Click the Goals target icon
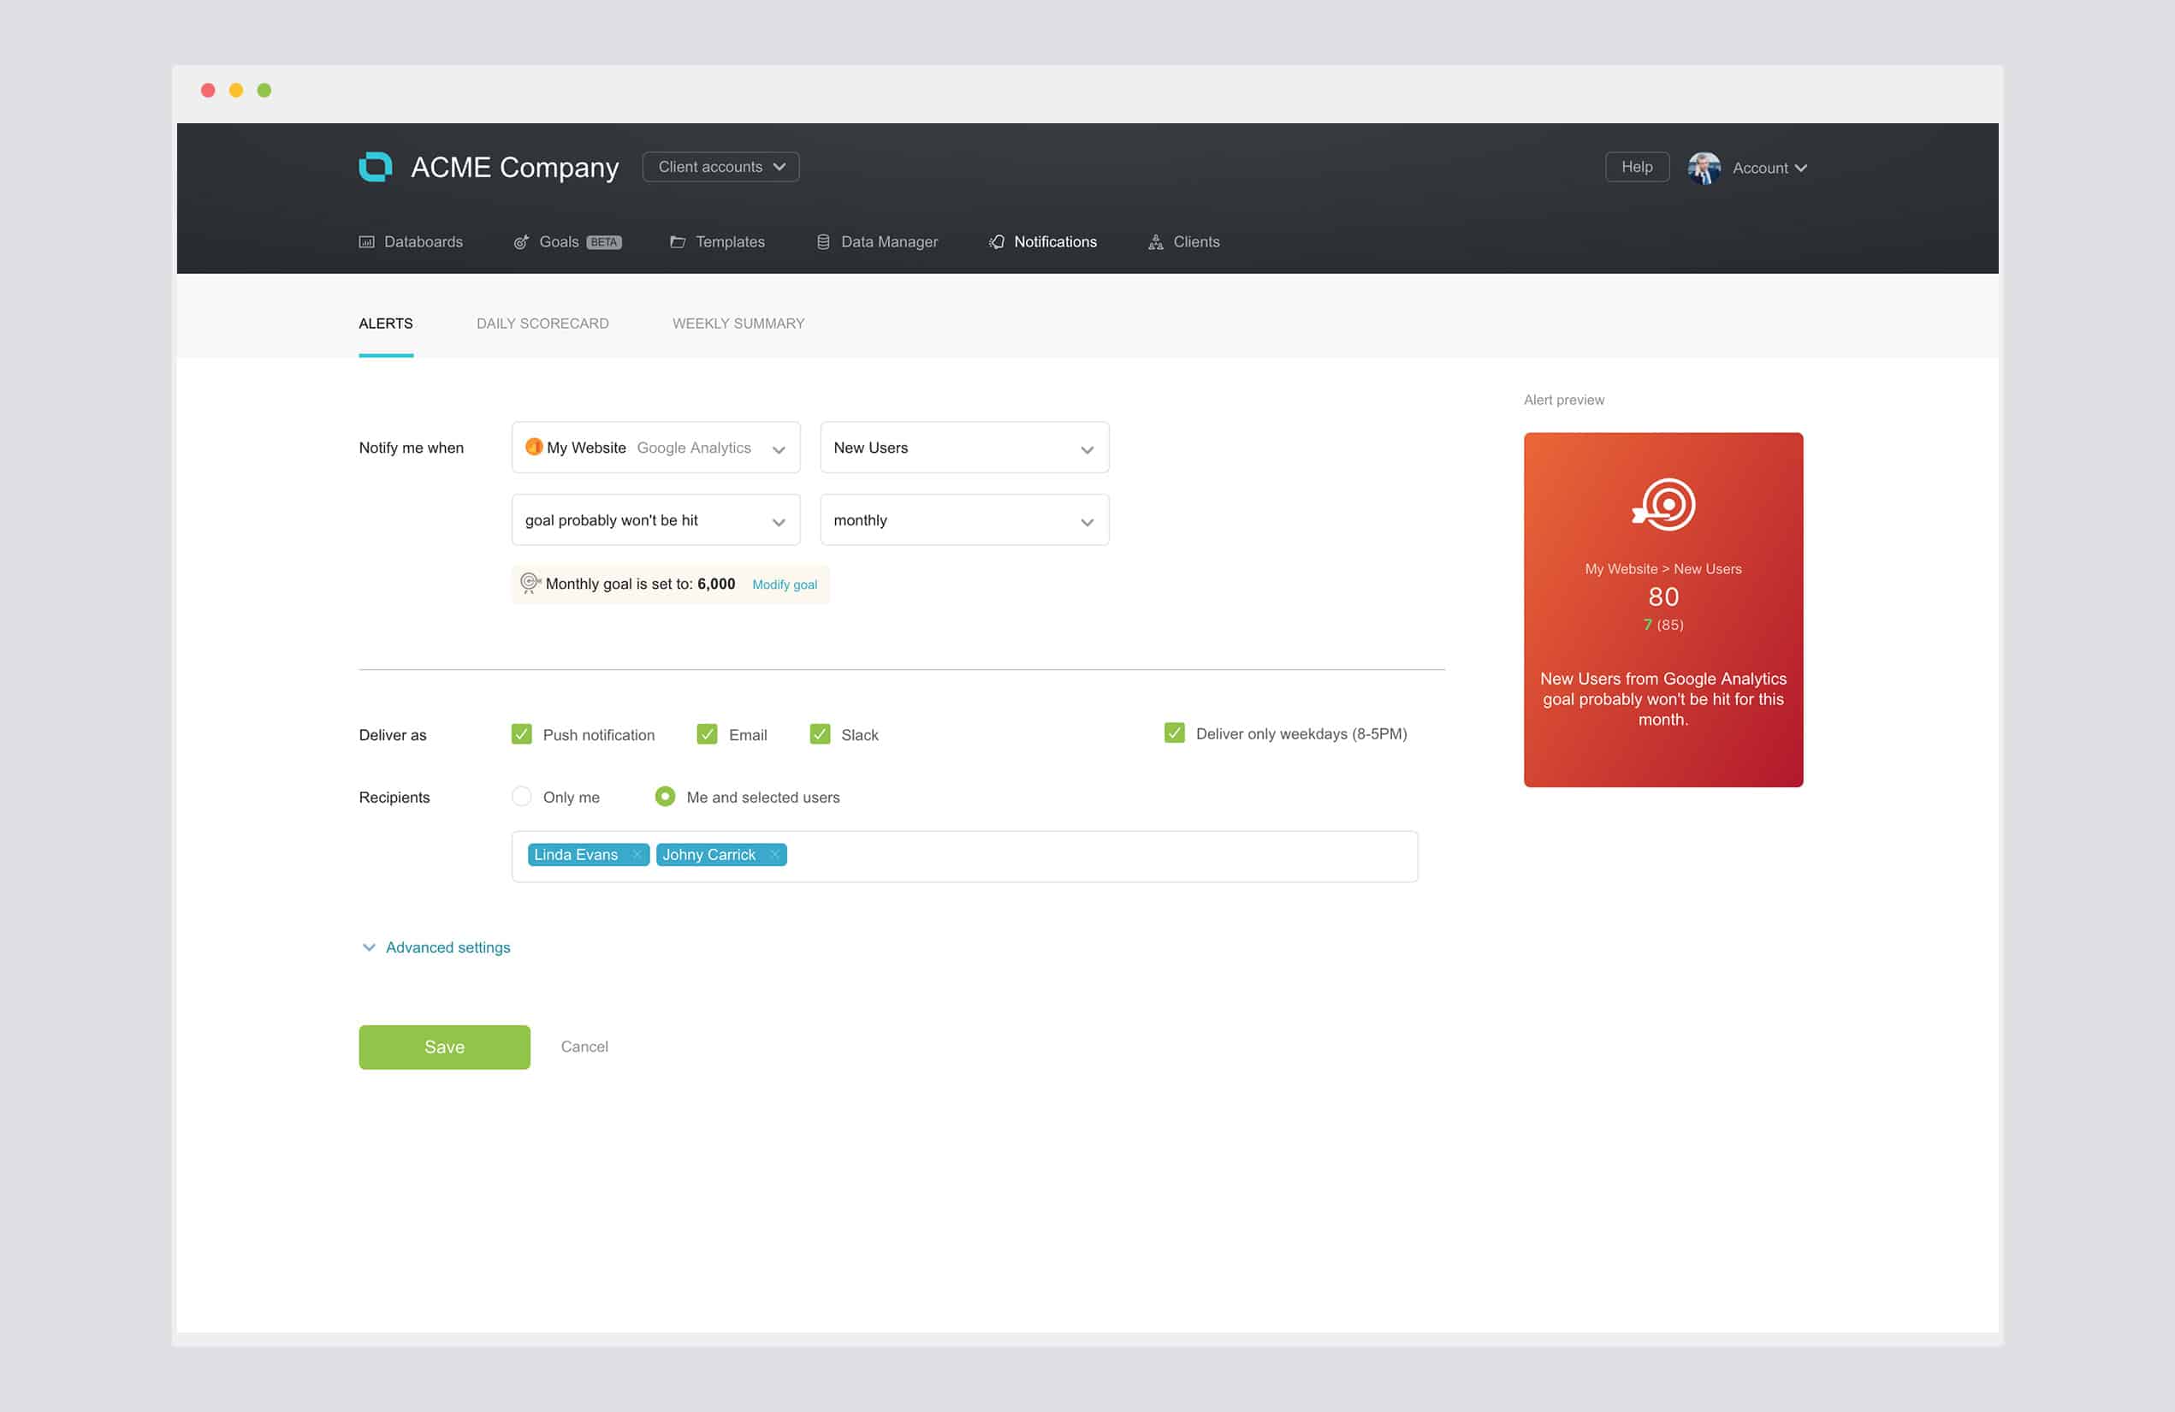Image resolution: width=2175 pixels, height=1412 pixels. pos(521,242)
